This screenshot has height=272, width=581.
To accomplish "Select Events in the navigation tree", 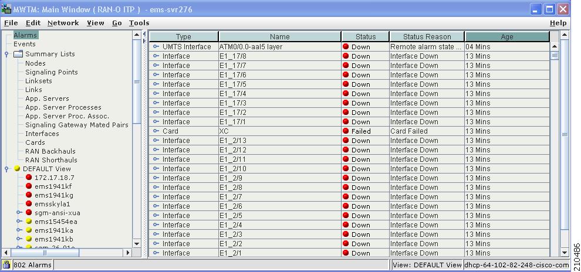I will point(25,44).
